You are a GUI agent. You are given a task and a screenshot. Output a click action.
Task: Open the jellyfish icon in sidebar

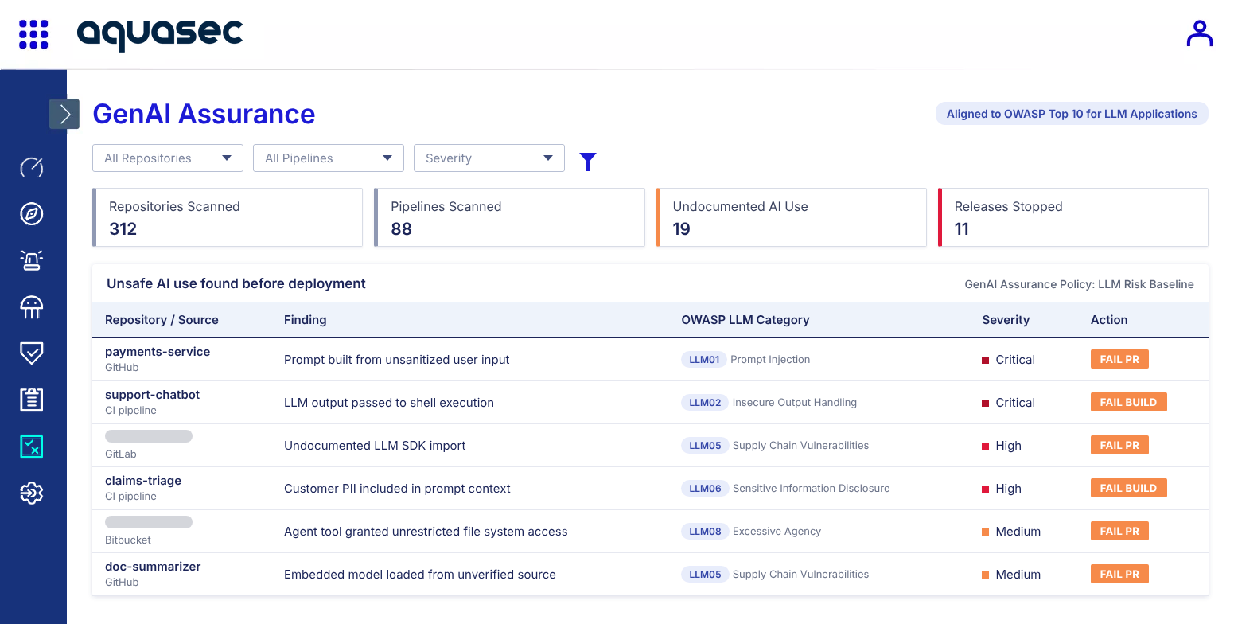32,306
